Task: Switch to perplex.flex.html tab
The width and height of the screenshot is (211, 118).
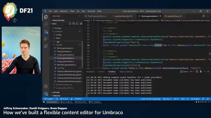Action: 122,16
